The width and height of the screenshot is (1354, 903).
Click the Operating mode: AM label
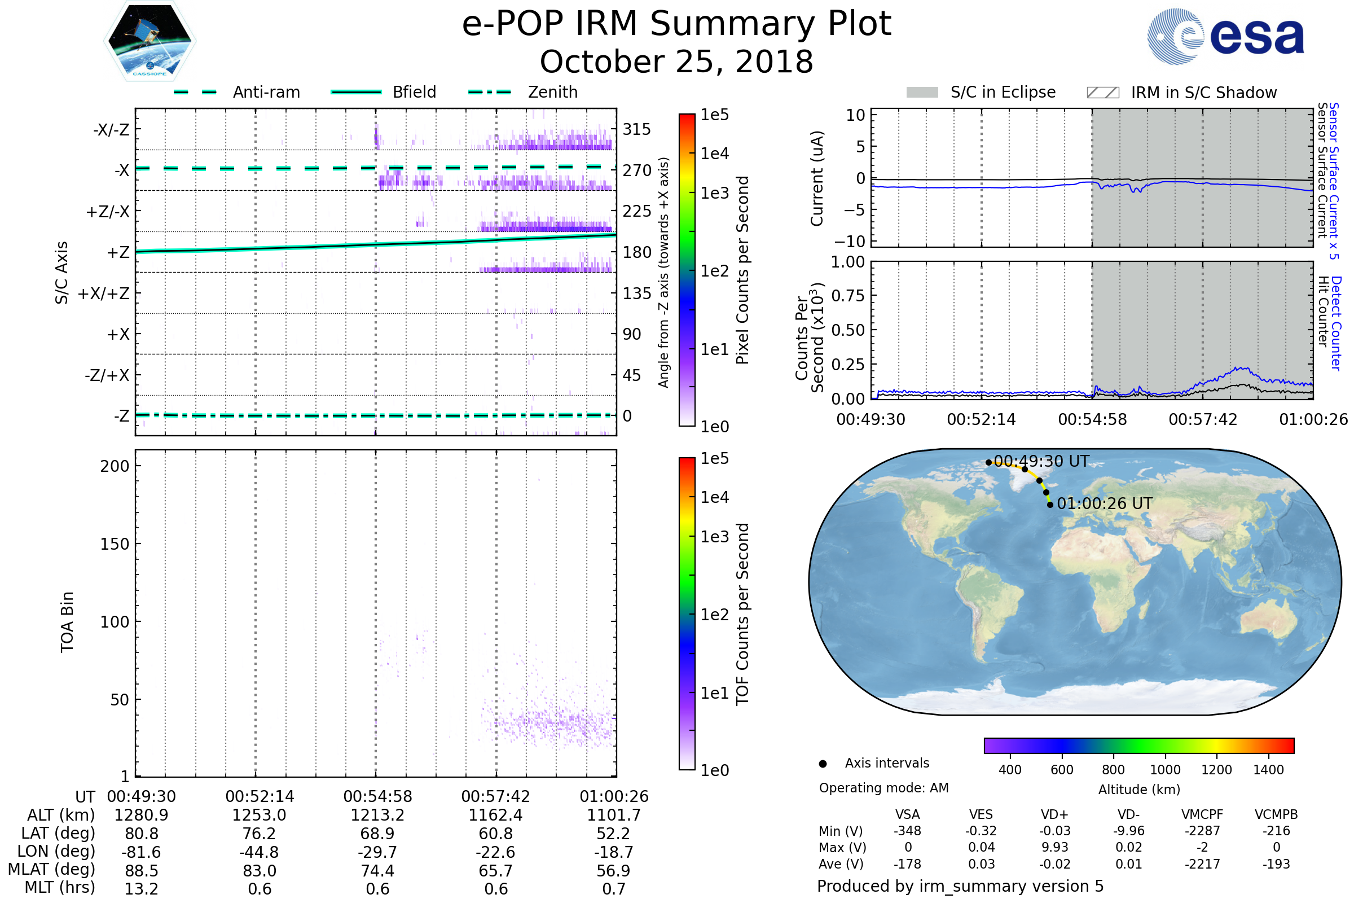click(x=883, y=788)
